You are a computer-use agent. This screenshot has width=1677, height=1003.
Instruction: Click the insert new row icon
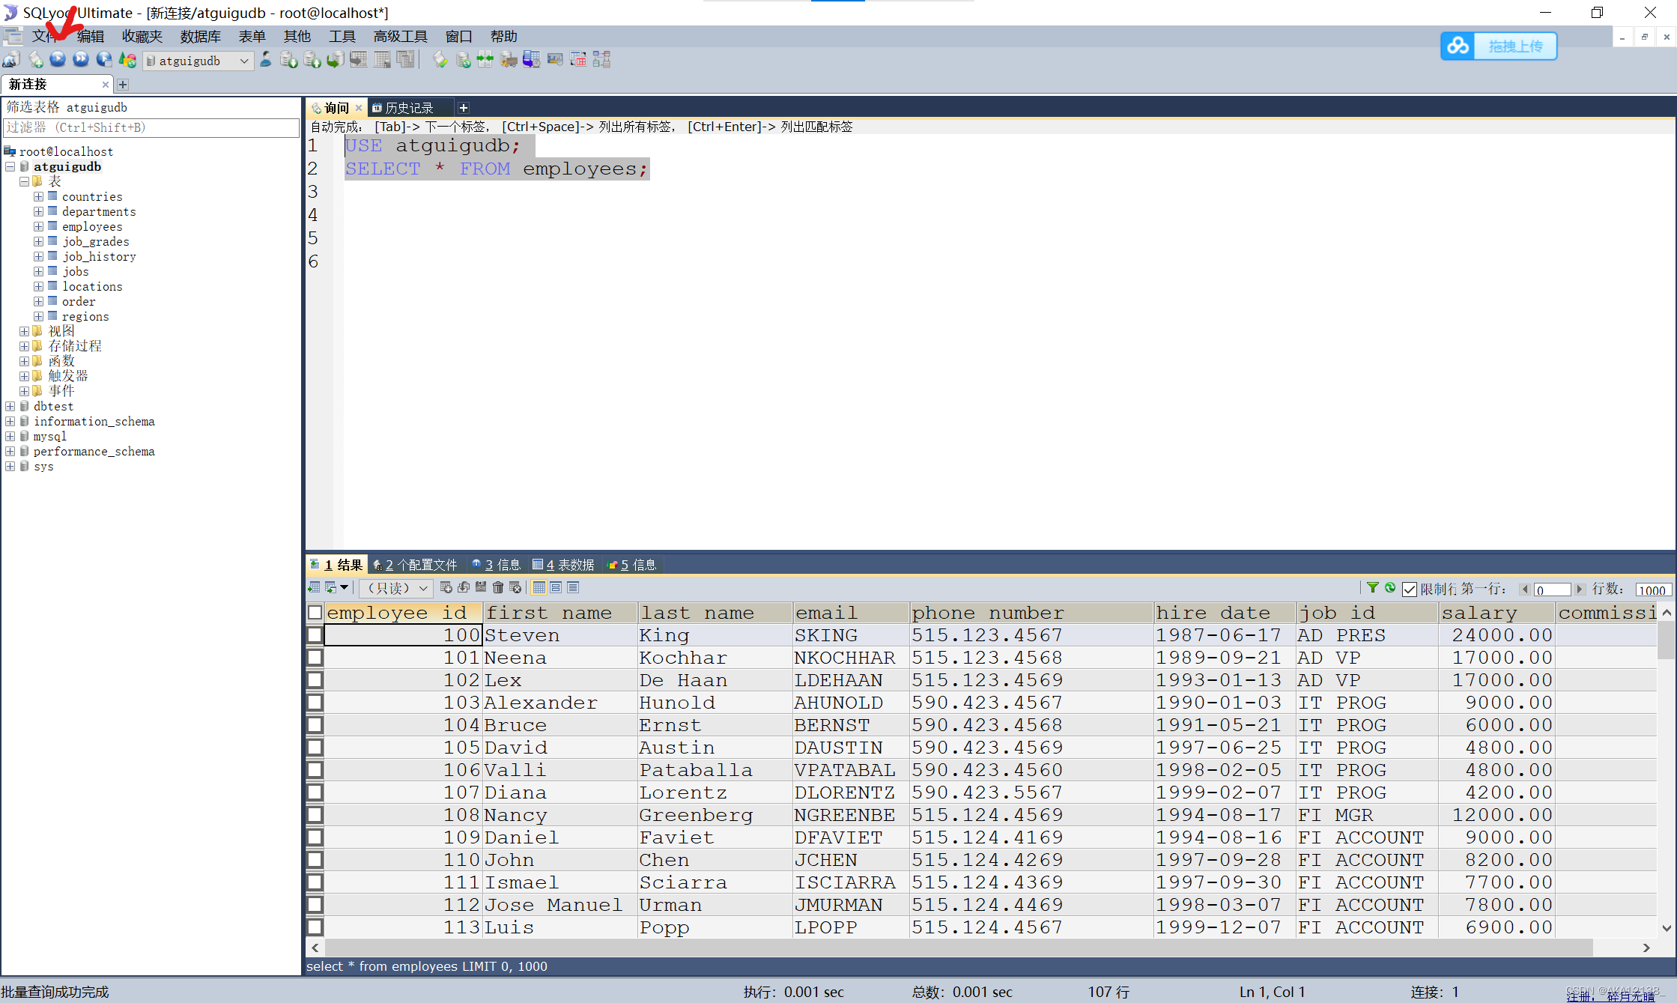446,588
